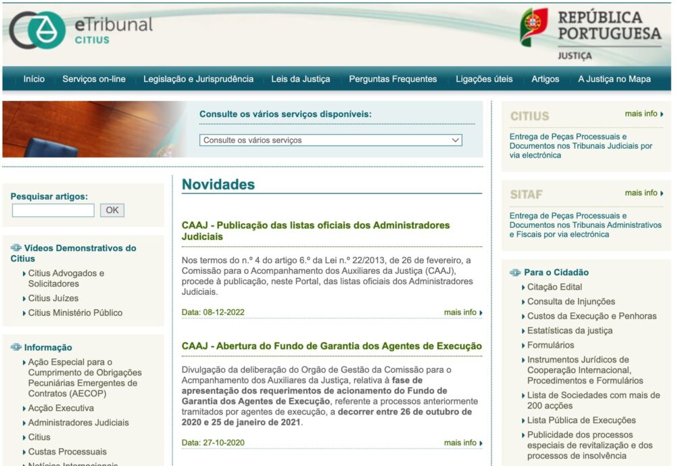This screenshot has height=466, width=676.
Task: Click the globe icon next to Informação
Action: coord(15,347)
